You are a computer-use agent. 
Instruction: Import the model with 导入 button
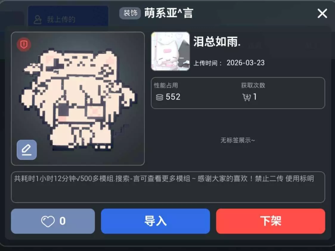[155, 221]
